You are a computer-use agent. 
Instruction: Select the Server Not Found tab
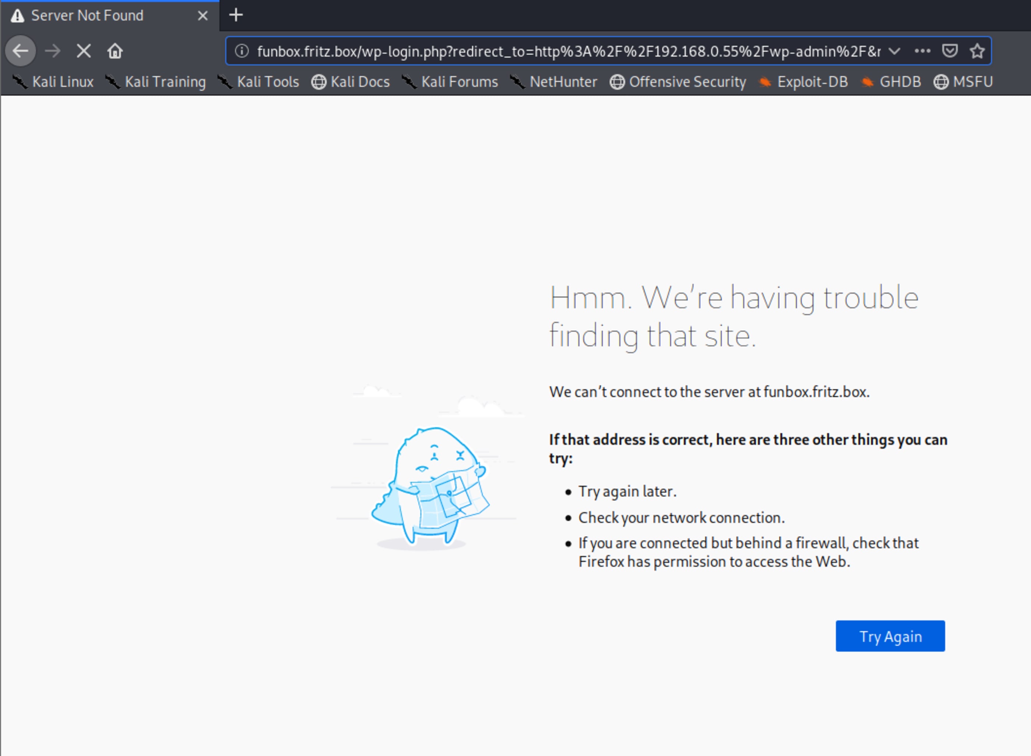(x=87, y=16)
